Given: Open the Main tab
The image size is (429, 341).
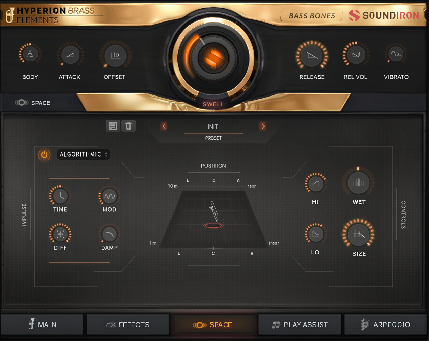Looking at the screenshot, I should (x=42, y=324).
